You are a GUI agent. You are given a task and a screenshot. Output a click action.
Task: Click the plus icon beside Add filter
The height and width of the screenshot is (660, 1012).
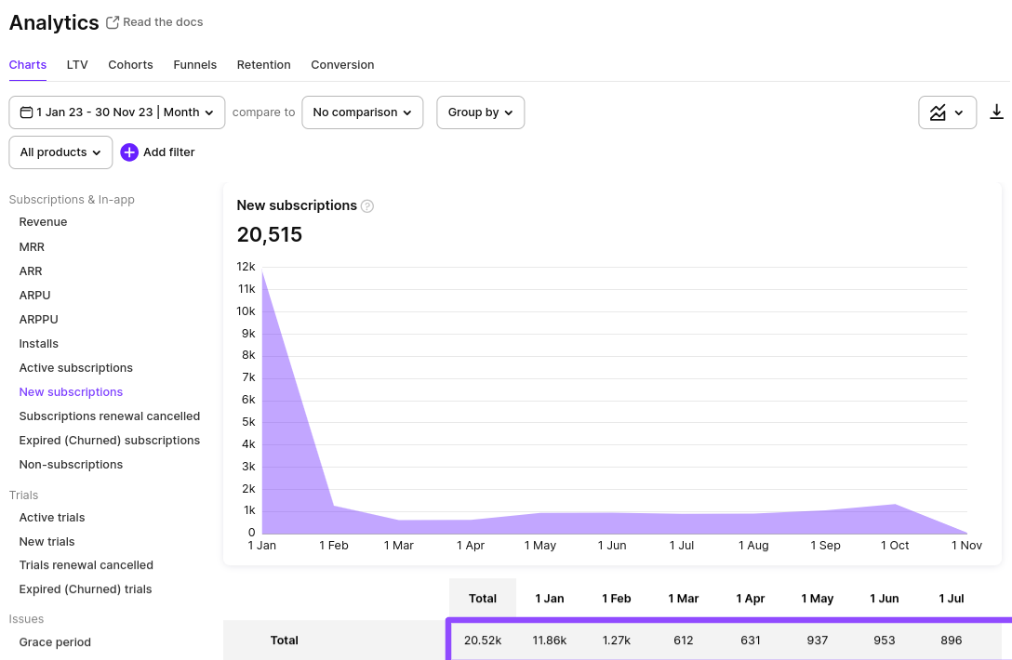[129, 152]
